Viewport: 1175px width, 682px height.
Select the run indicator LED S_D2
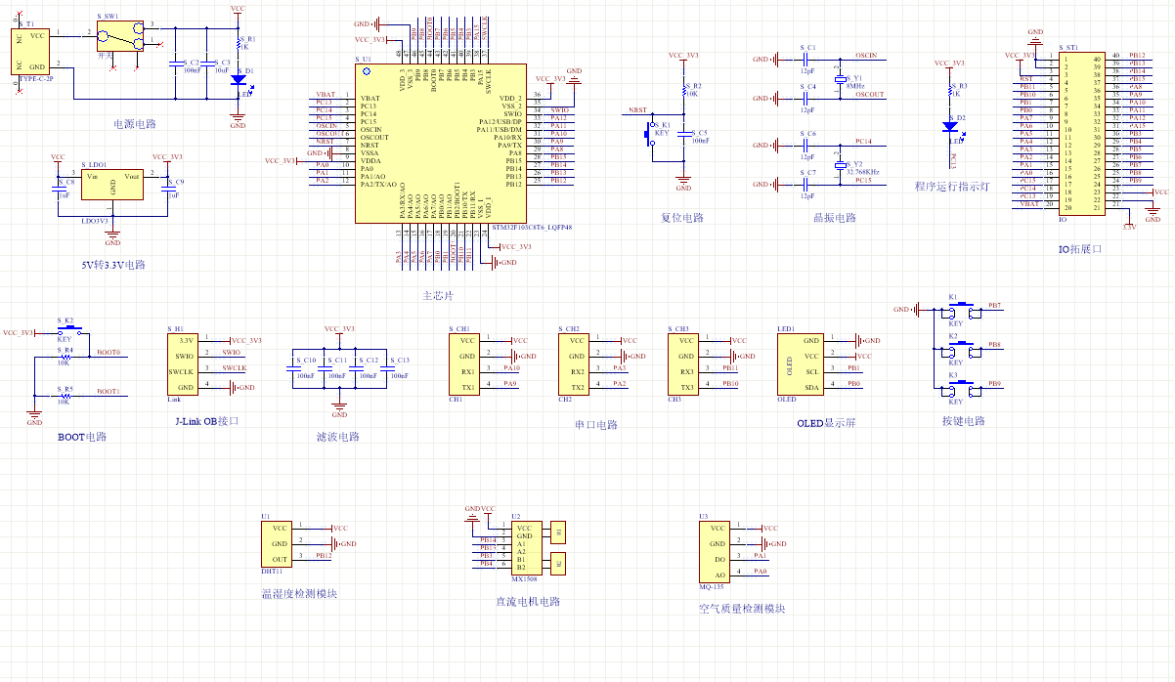pos(949,127)
